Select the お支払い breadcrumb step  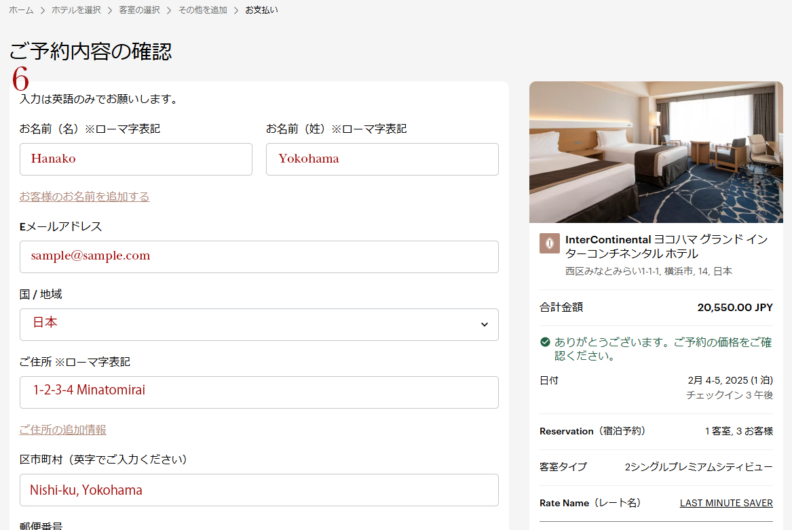tap(262, 10)
